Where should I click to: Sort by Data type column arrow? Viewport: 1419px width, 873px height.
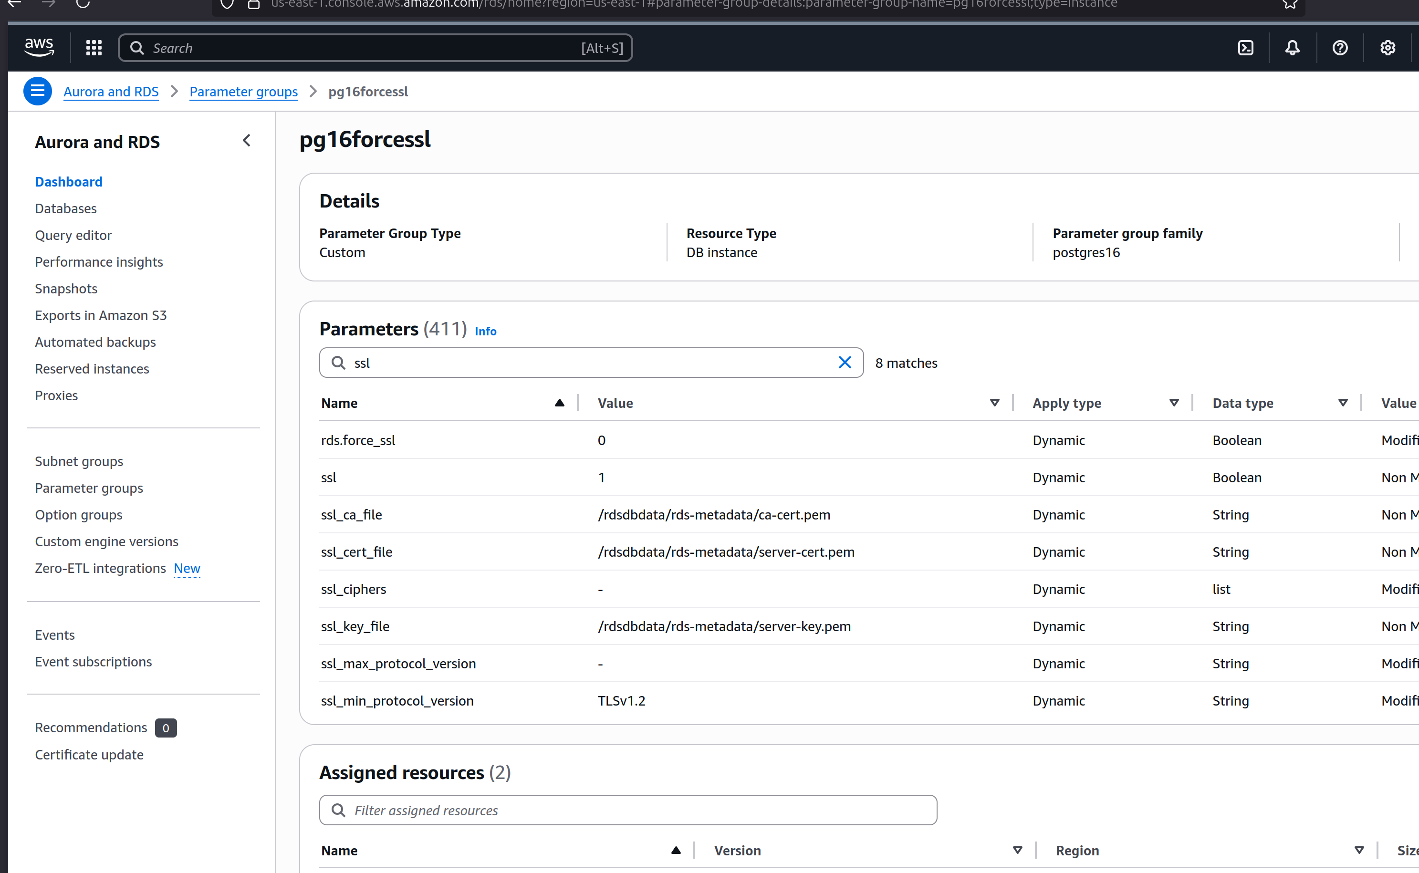click(x=1343, y=403)
